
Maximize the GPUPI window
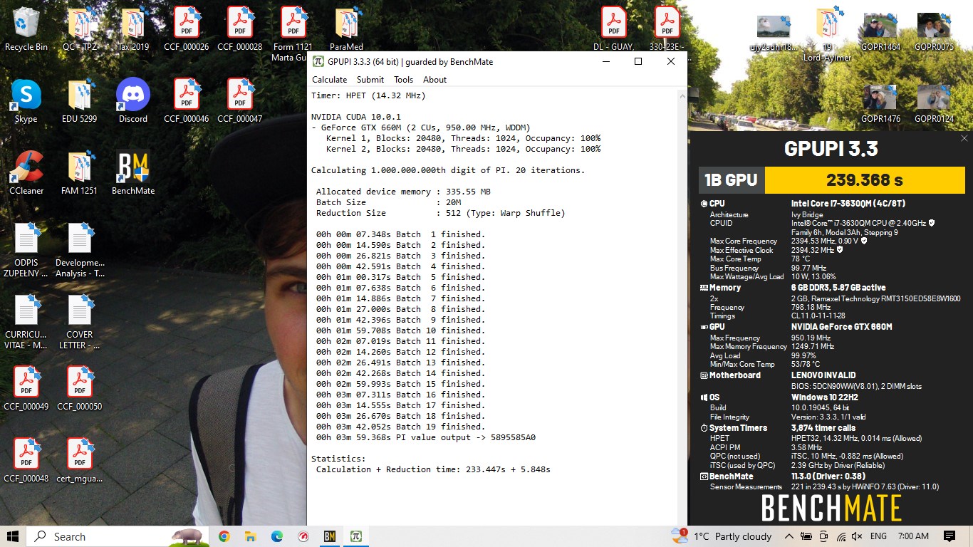(638, 61)
